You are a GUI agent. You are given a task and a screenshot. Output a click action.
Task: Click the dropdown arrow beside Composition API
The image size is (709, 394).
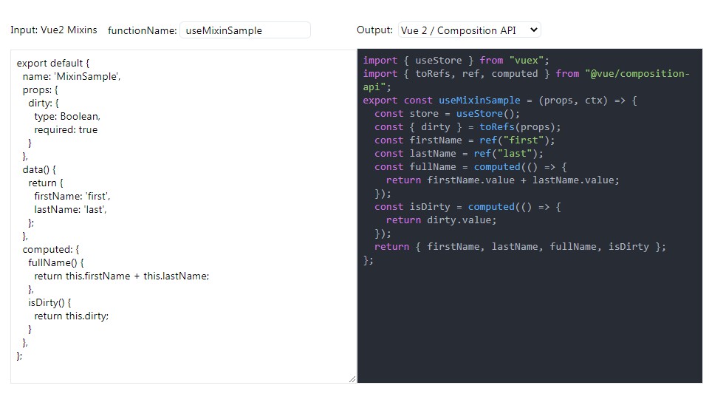point(534,30)
